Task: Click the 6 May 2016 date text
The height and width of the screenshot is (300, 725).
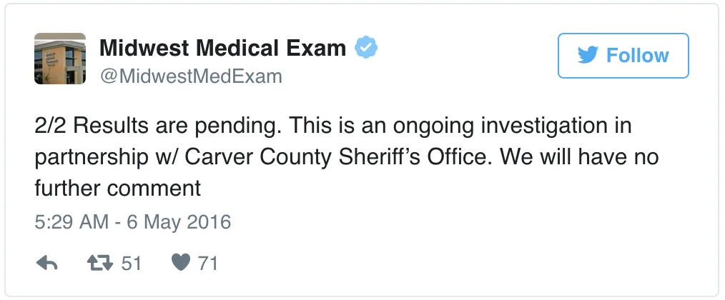Action: pyautogui.click(x=179, y=222)
